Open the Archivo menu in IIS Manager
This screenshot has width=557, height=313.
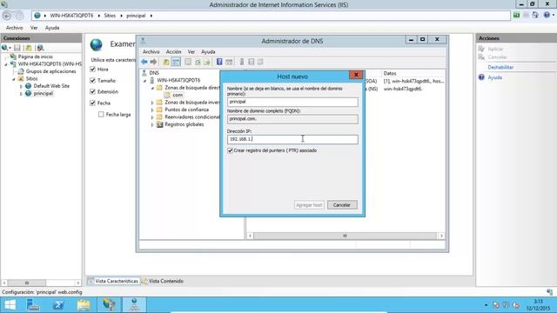click(14, 28)
